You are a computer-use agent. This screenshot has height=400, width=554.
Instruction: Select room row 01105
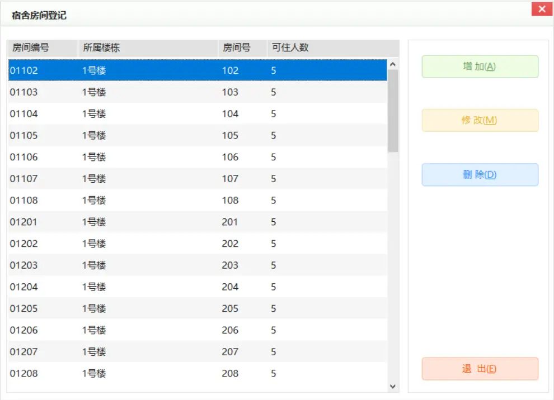click(168, 135)
